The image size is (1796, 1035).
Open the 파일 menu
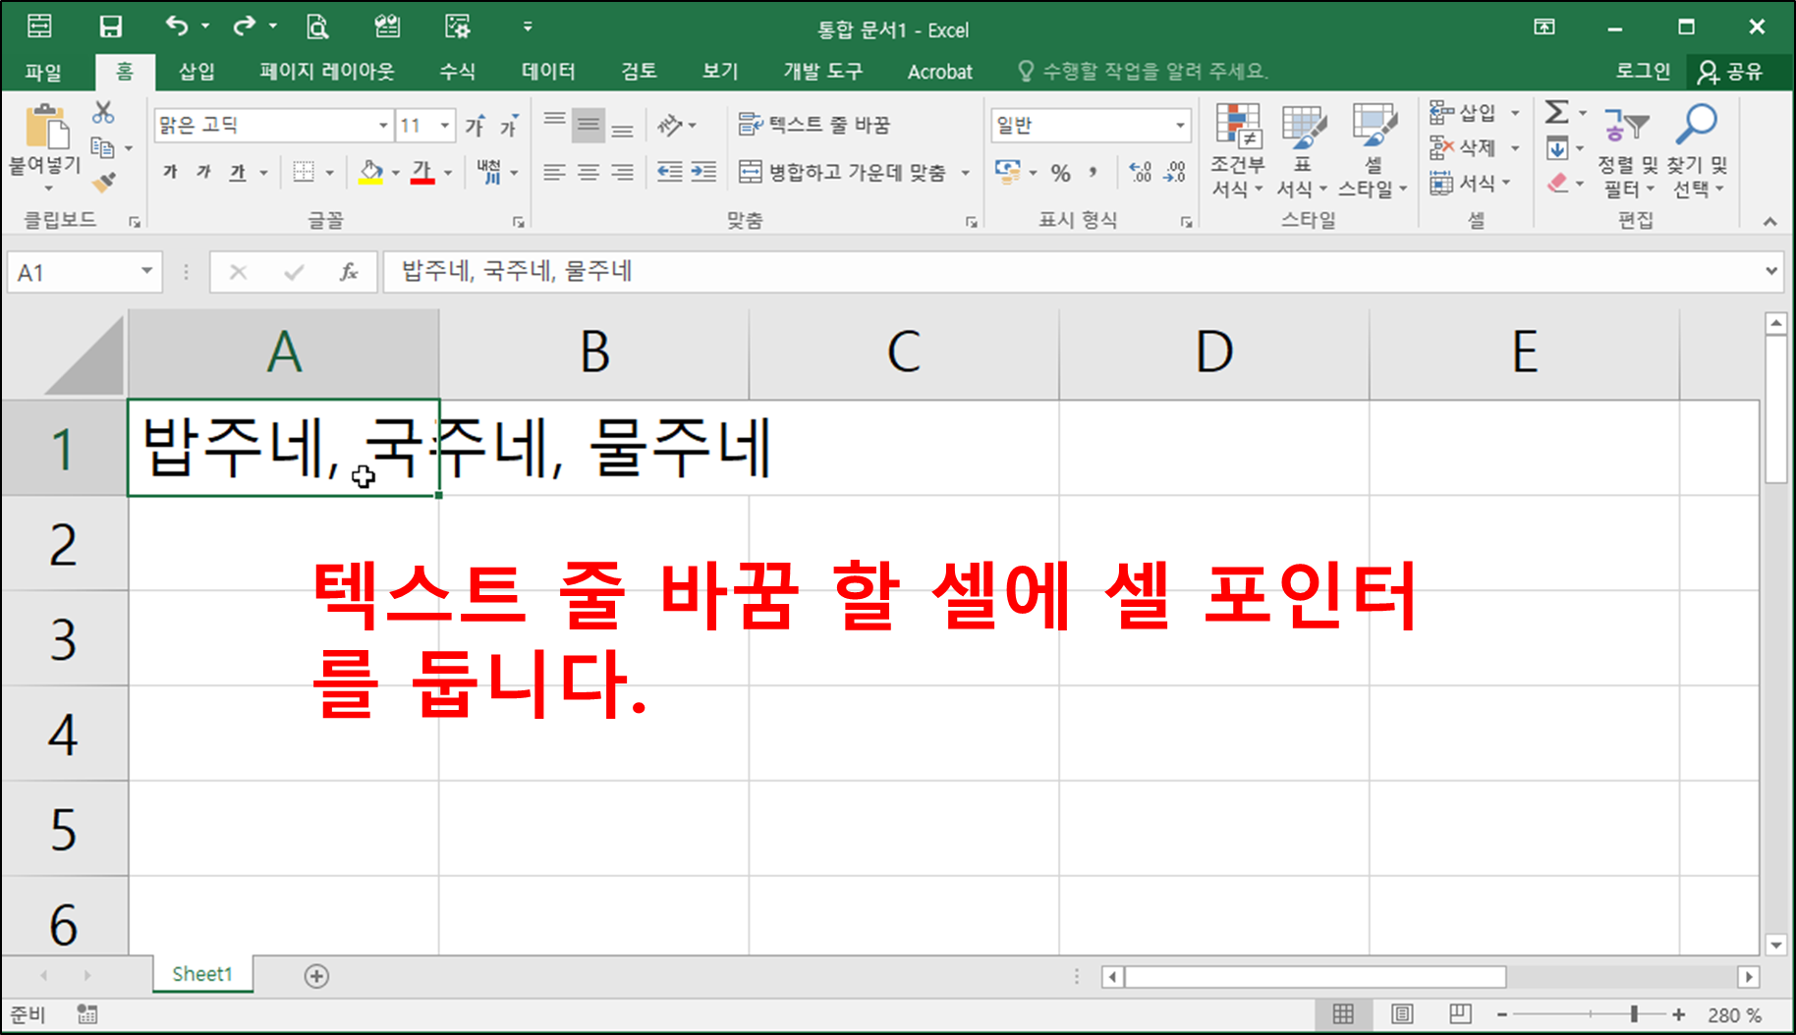click(x=40, y=71)
